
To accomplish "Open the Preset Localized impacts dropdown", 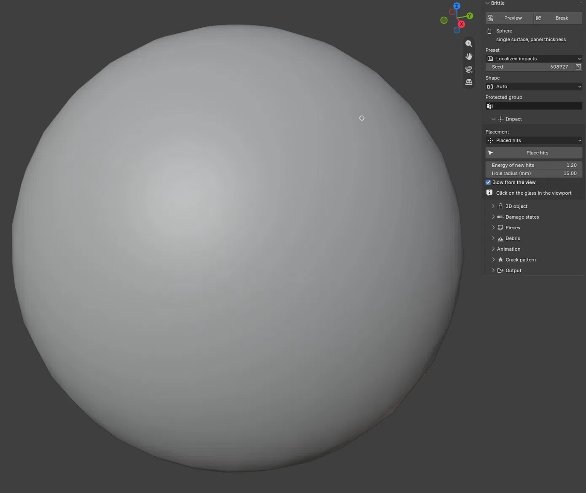I will point(534,59).
